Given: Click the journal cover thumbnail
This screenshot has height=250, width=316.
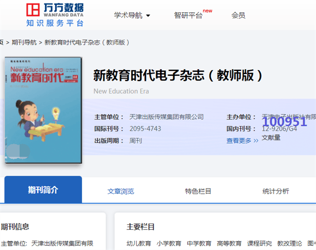Looking at the screenshot, I should point(44,110).
